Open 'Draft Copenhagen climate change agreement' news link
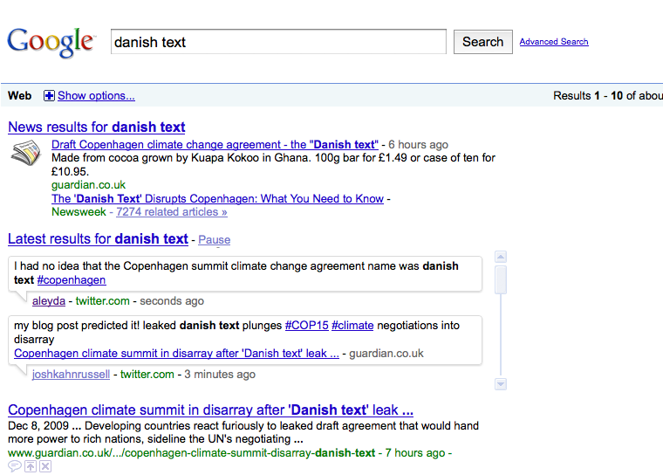The image size is (663, 475). click(x=215, y=144)
